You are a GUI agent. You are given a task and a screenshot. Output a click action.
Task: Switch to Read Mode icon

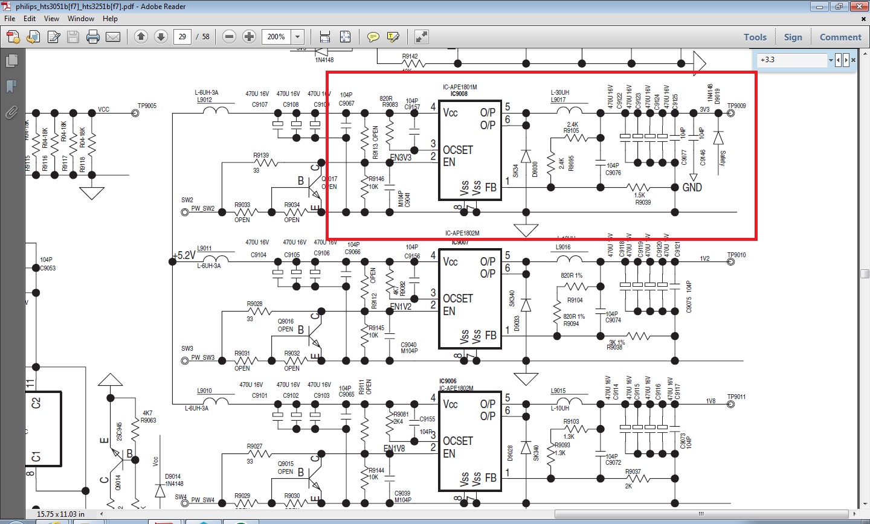(x=422, y=37)
